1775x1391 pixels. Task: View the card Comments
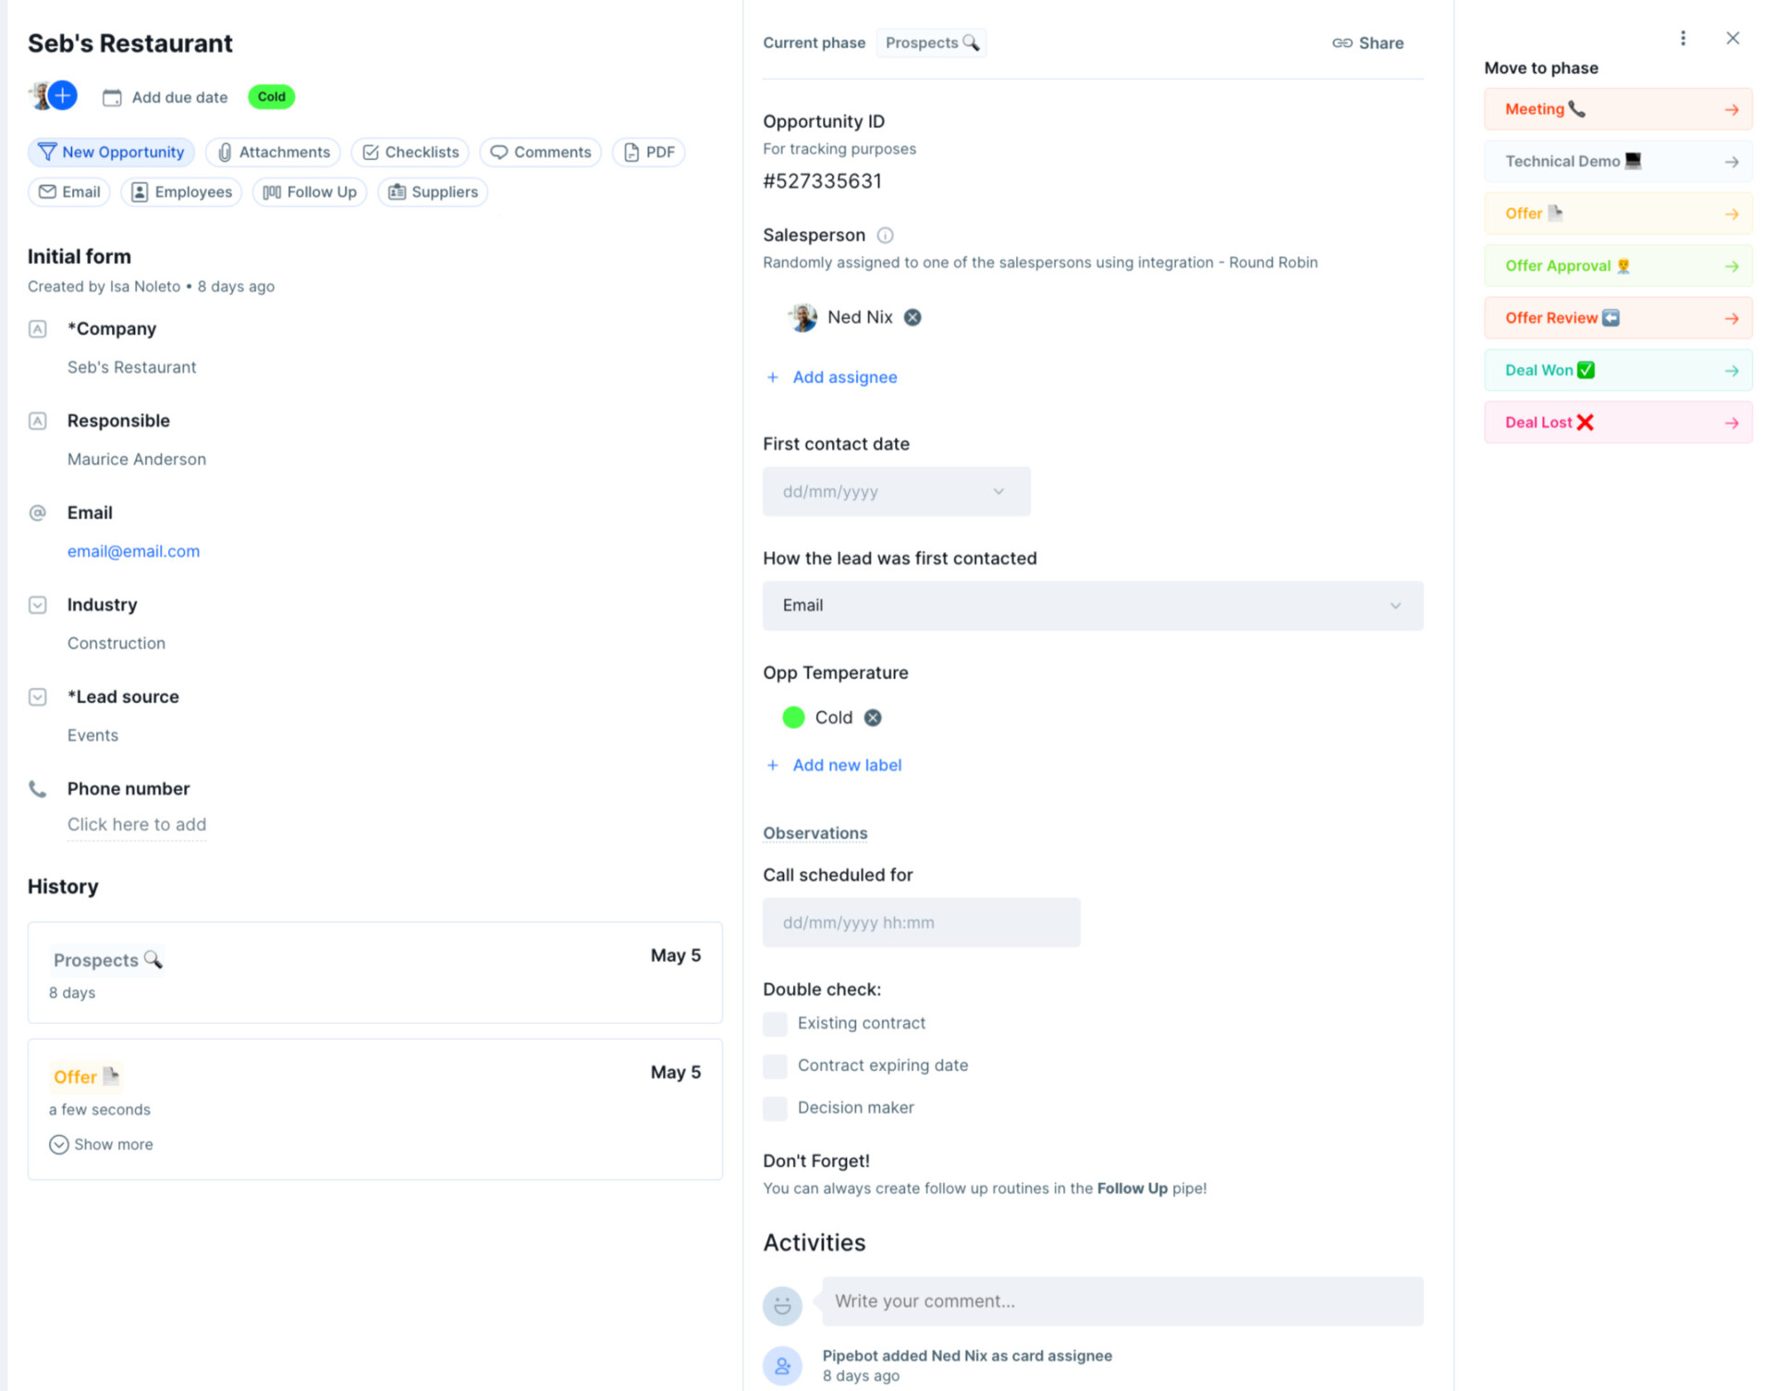point(540,152)
